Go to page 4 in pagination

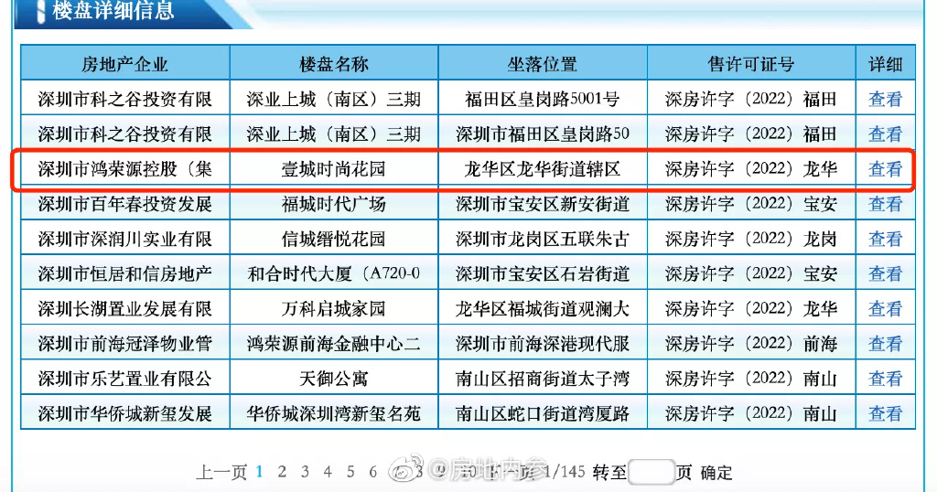(328, 472)
